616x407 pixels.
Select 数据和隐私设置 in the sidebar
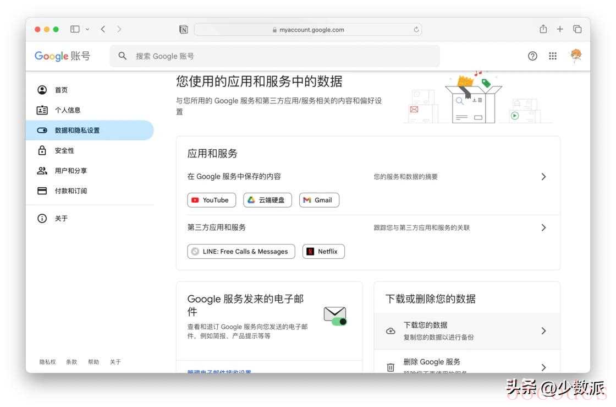pos(90,130)
